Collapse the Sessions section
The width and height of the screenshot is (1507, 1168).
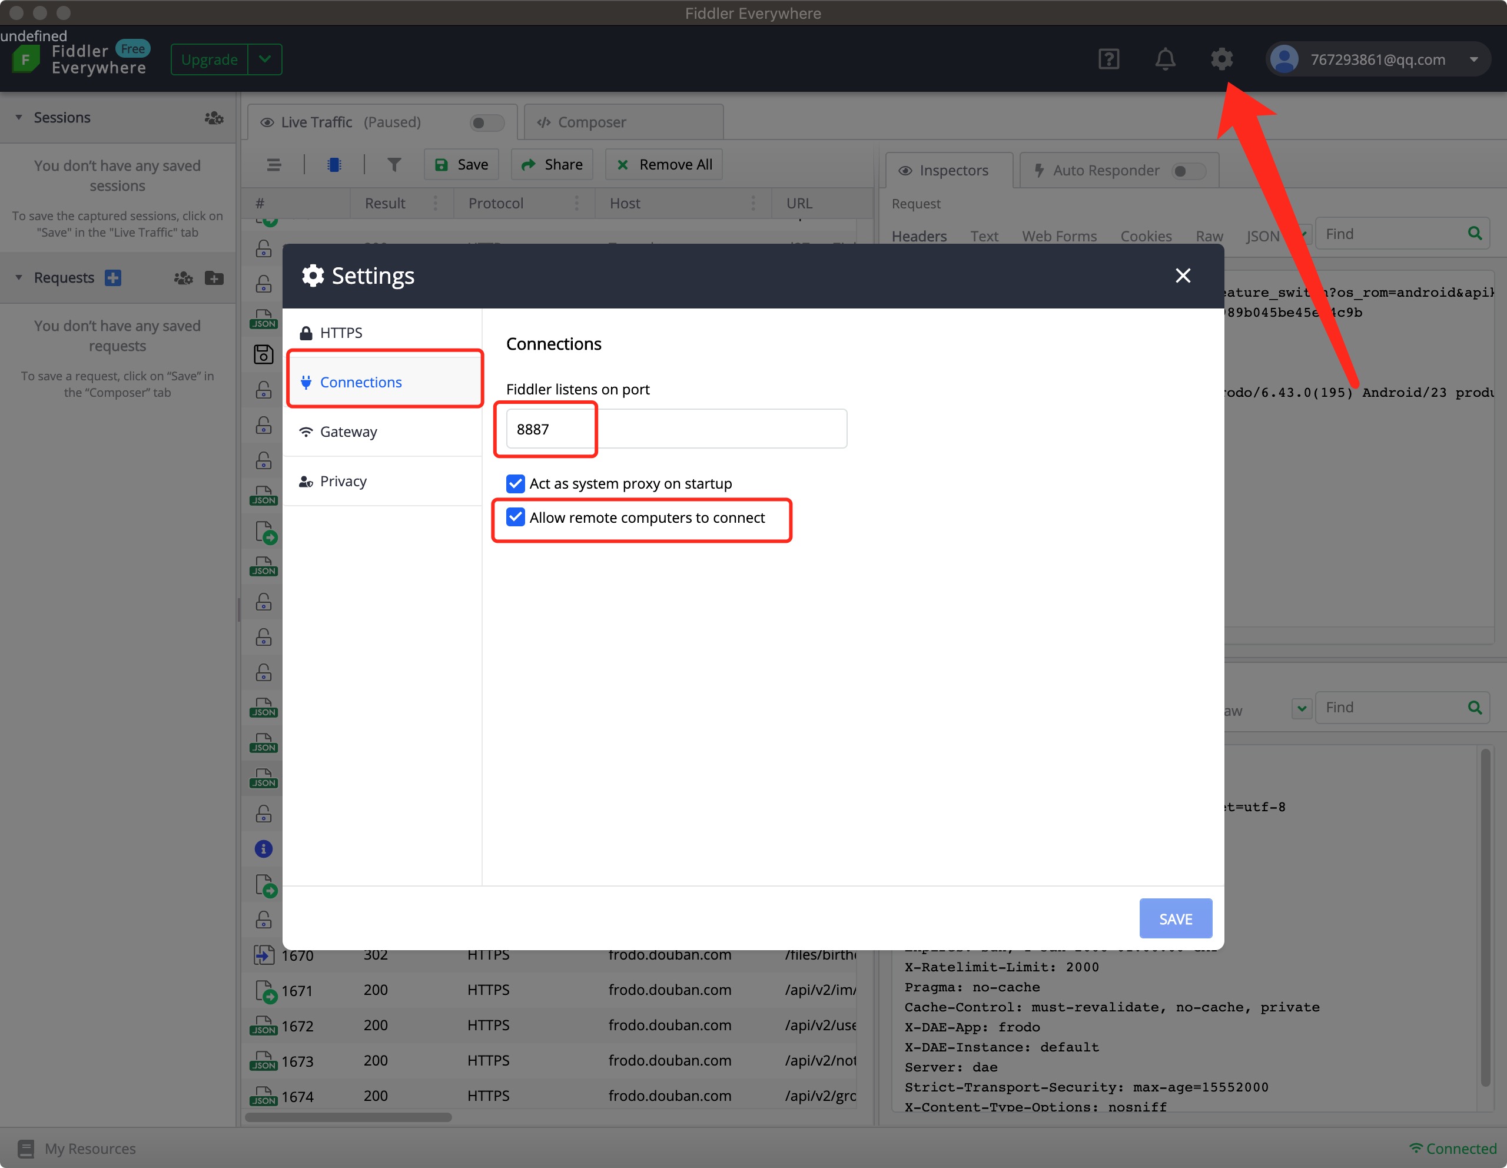19,118
